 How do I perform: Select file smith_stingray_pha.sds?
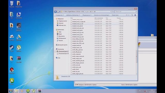tap(78, 63)
